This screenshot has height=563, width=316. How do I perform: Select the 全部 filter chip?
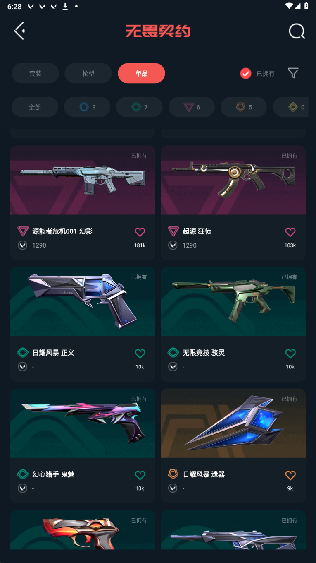point(35,107)
